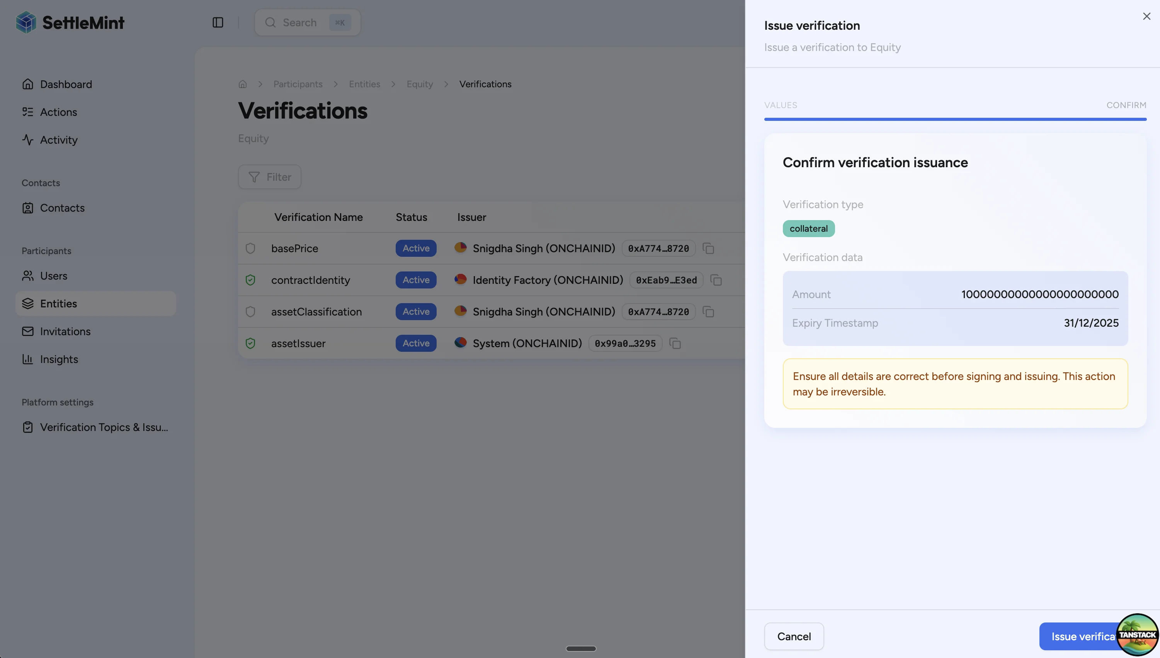Navigate to Entities via breadcrumb

pos(364,84)
